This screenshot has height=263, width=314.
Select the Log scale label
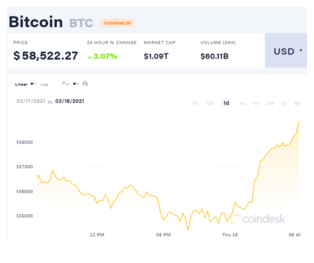coord(44,84)
